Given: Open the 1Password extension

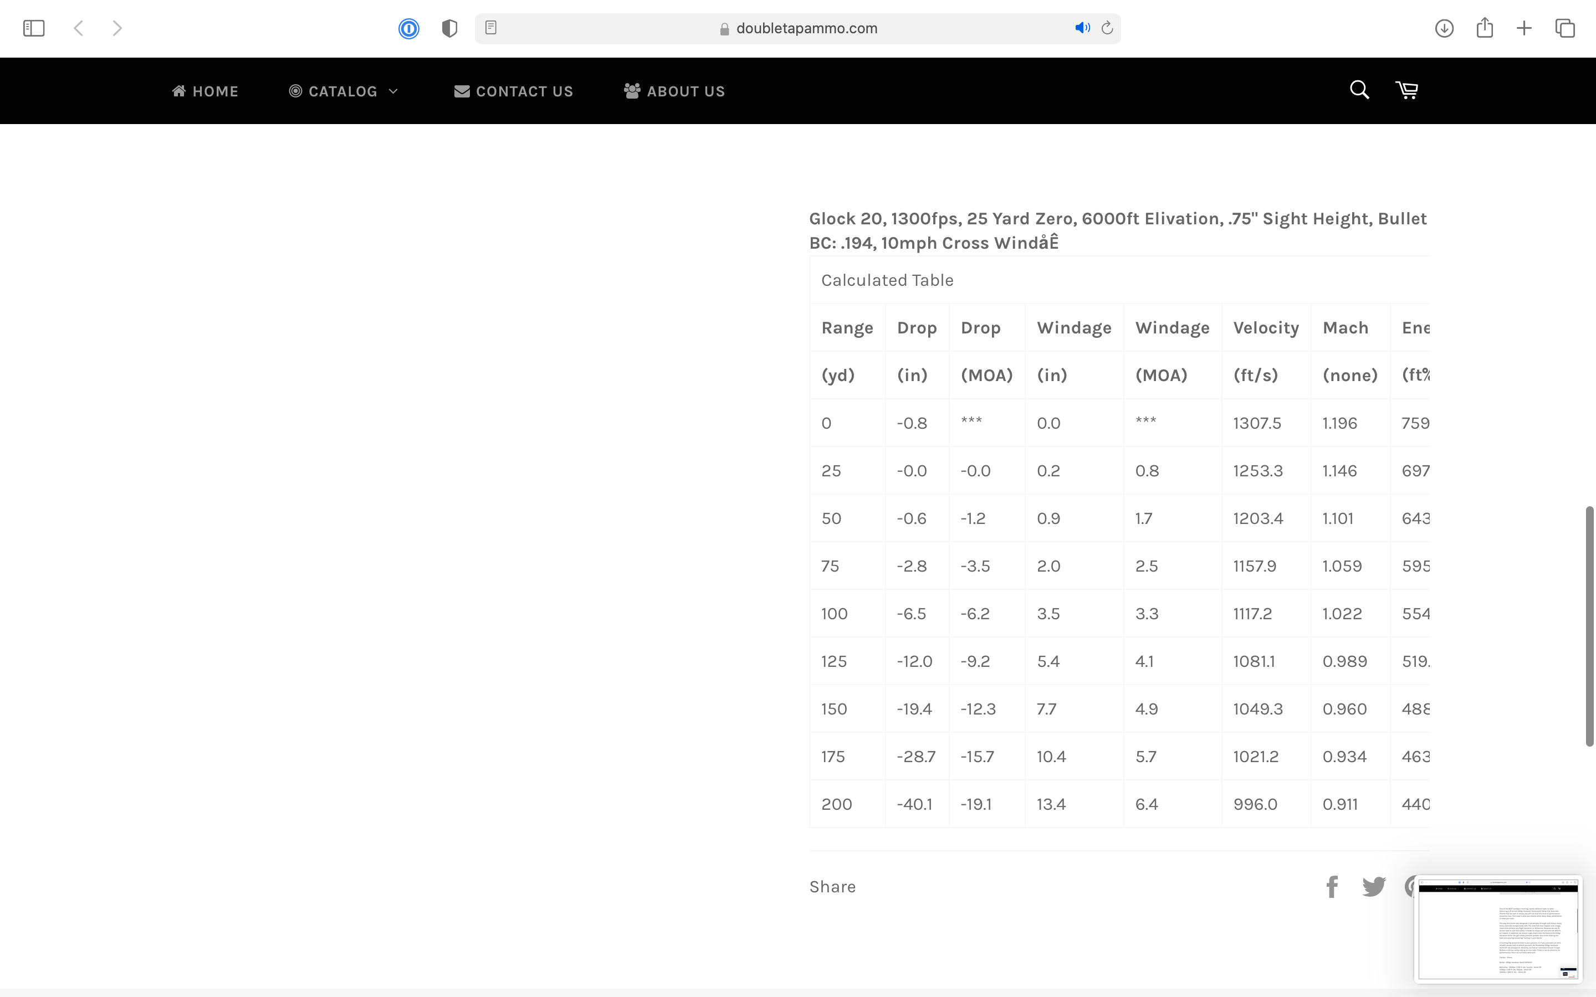Looking at the screenshot, I should click(409, 28).
